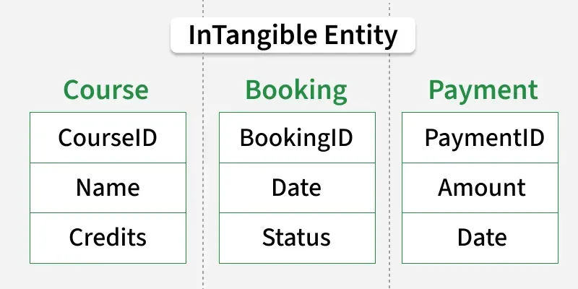
Task: Click the Credits cell in Course table
Action: click(x=108, y=237)
